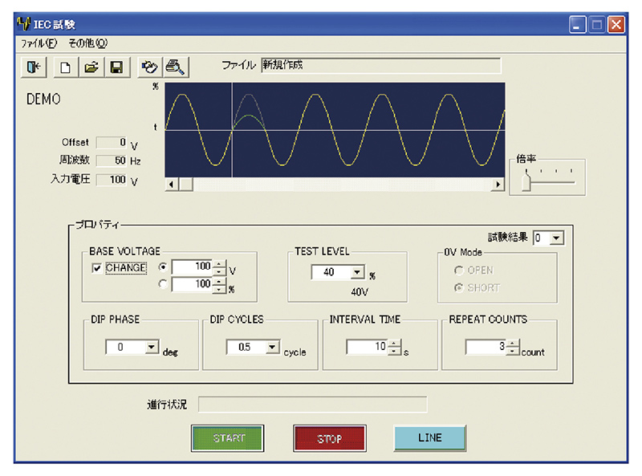Expand the DIP PHASE dropdown
642x476 pixels.
point(152,347)
